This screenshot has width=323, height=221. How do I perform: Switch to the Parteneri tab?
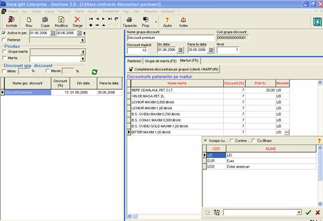point(134,61)
